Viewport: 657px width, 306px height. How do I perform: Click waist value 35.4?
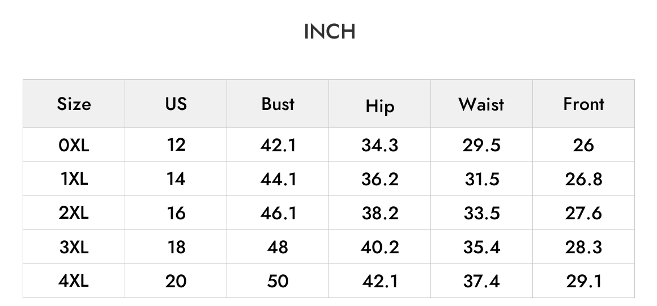(x=481, y=247)
